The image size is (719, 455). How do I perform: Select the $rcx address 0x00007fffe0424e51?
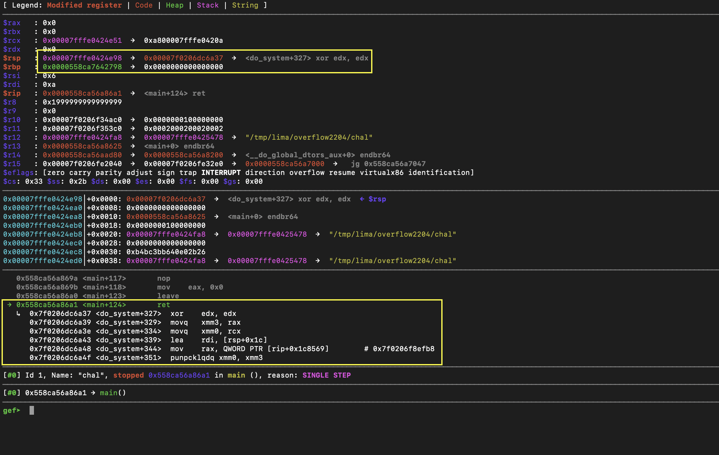click(82, 41)
